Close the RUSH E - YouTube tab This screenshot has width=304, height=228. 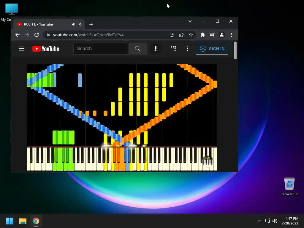pos(80,24)
